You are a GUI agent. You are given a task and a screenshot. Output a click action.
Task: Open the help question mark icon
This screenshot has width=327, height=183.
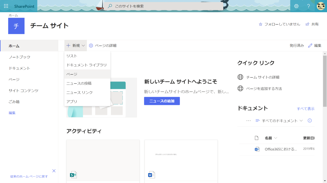tap(308, 6)
